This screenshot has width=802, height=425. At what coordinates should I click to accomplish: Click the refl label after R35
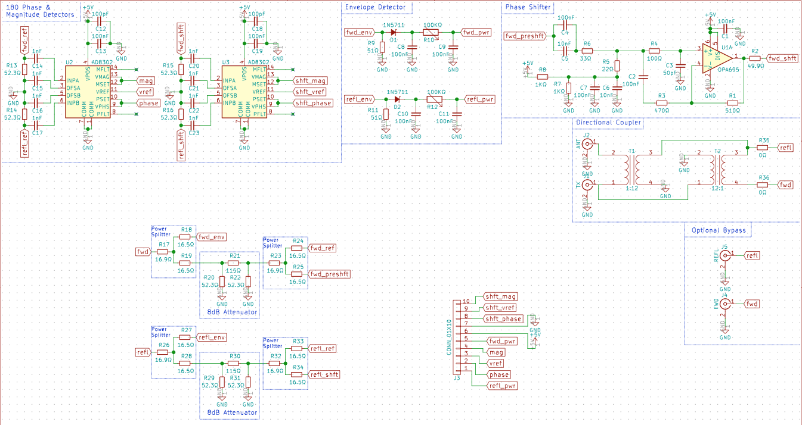[786, 148]
